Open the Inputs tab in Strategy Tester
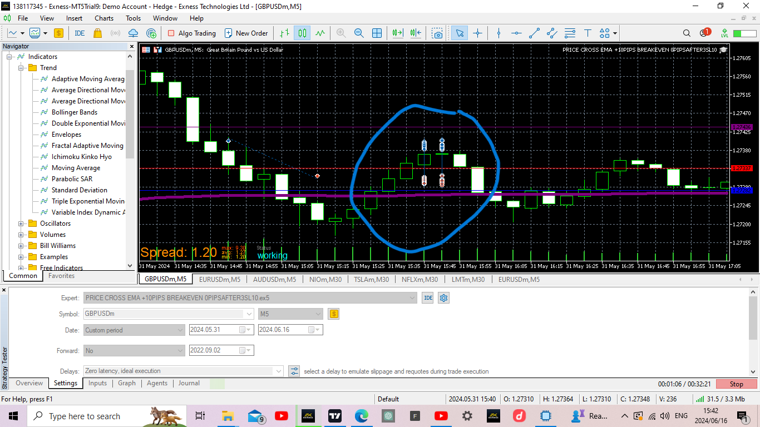 click(x=97, y=383)
